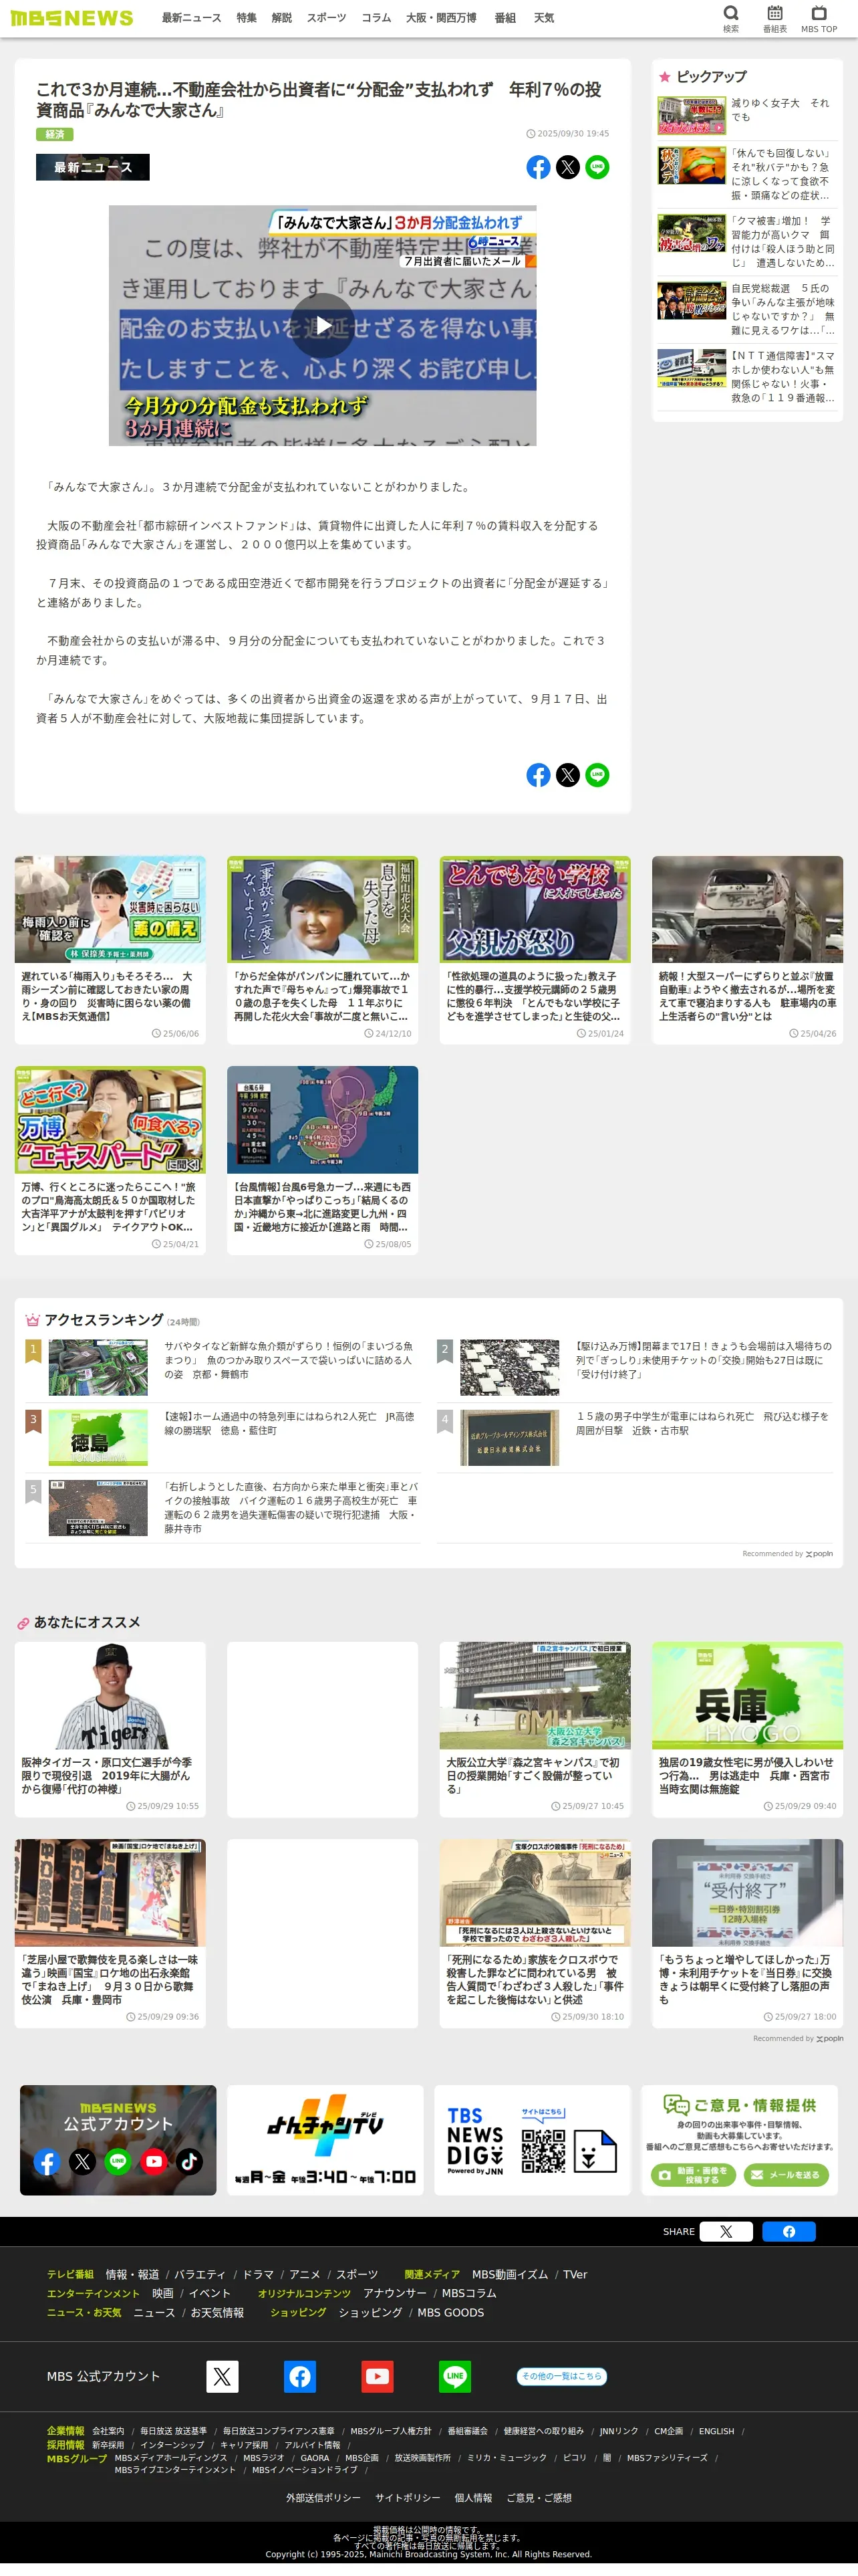Image resolution: width=858 pixels, height=2576 pixels.
Task: Share on Facebook below article text
Action: [539, 775]
